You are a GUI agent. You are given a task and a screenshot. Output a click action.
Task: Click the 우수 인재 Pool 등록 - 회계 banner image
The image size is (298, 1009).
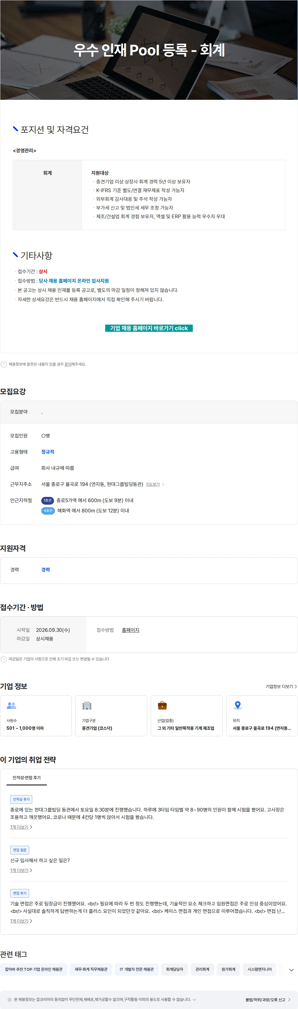pyautogui.click(x=149, y=50)
